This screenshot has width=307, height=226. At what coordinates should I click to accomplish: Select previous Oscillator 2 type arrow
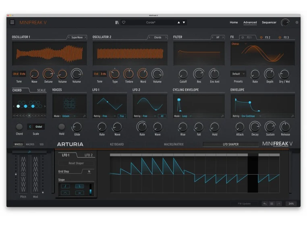(149, 37)
